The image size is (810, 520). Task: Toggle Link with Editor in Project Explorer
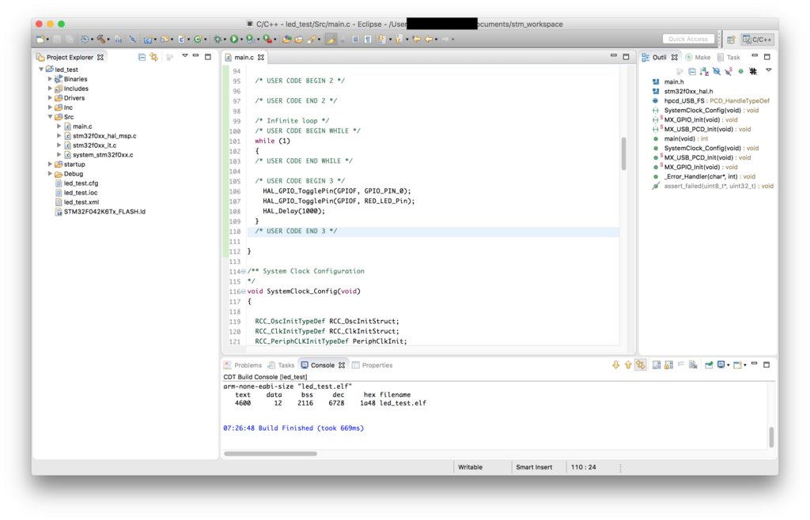(x=154, y=57)
